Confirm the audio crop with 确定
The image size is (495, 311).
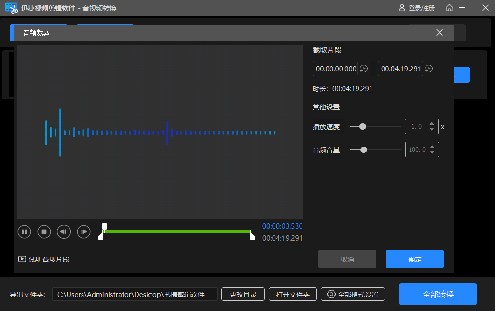click(414, 259)
